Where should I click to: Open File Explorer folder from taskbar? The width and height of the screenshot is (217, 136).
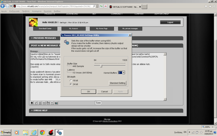tap(25, 132)
